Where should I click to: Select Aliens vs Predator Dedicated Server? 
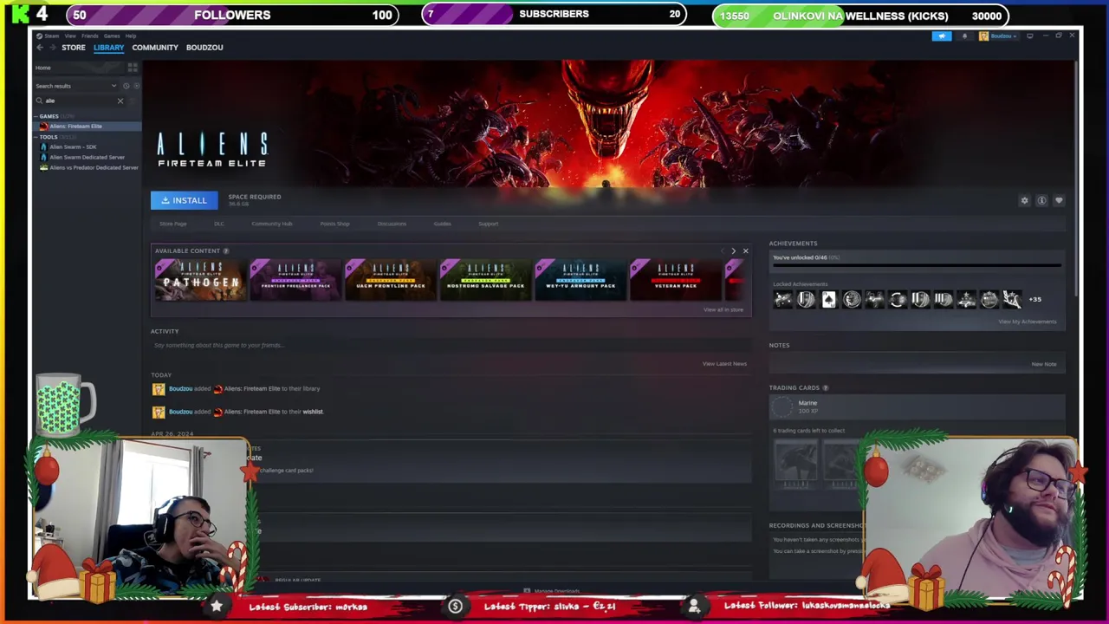click(x=94, y=168)
